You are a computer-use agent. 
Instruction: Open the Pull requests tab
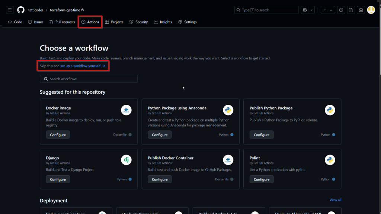point(62,22)
